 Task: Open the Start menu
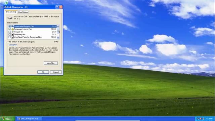coord(7,119)
